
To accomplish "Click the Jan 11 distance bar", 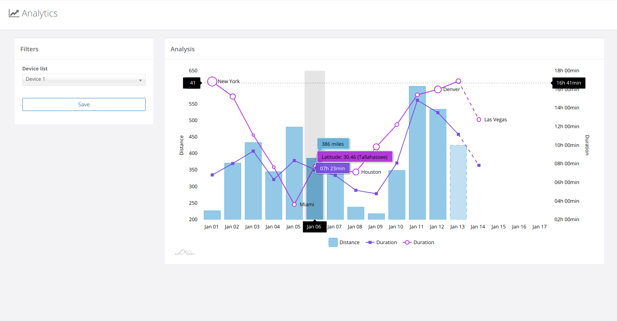I will [417, 153].
